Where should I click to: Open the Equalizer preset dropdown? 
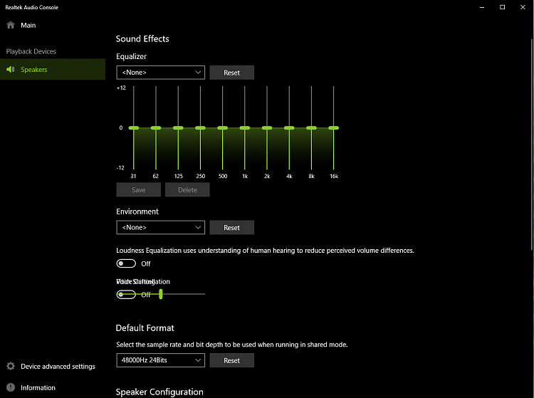(x=160, y=73)
